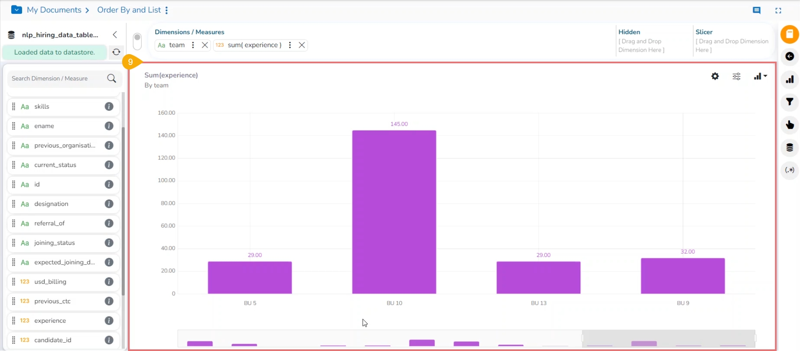The image size is (800, 351).
Task: Open the My Documents folder dropdown icon
Action: tap(17, 10)
